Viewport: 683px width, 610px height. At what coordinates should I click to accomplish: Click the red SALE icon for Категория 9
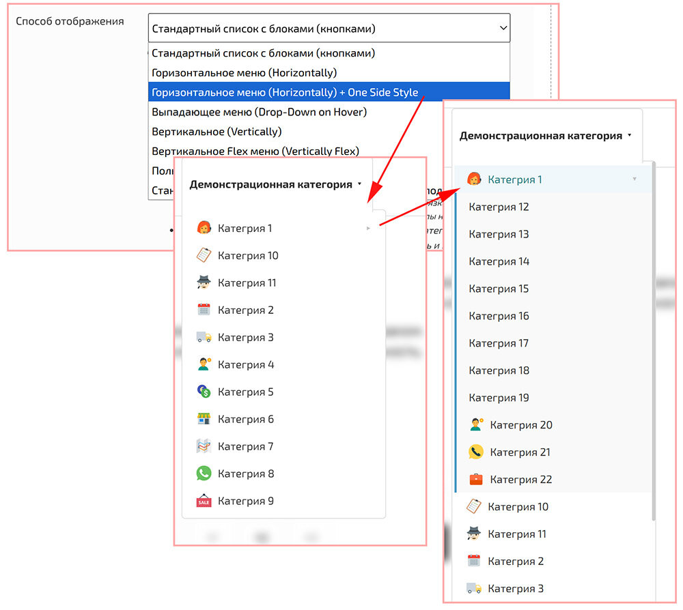pyautogui.click(x=204, y=501)
